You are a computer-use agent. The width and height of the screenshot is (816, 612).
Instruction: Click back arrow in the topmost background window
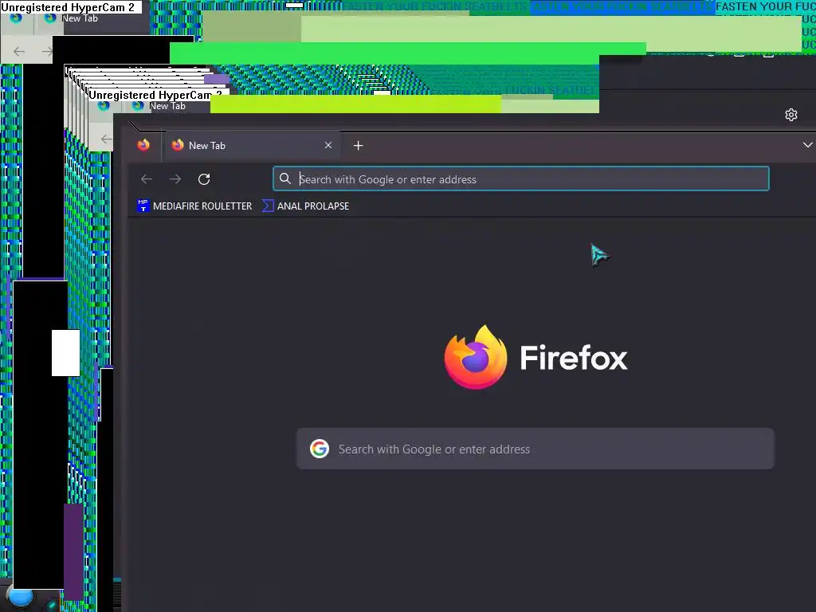coord(19,51)
